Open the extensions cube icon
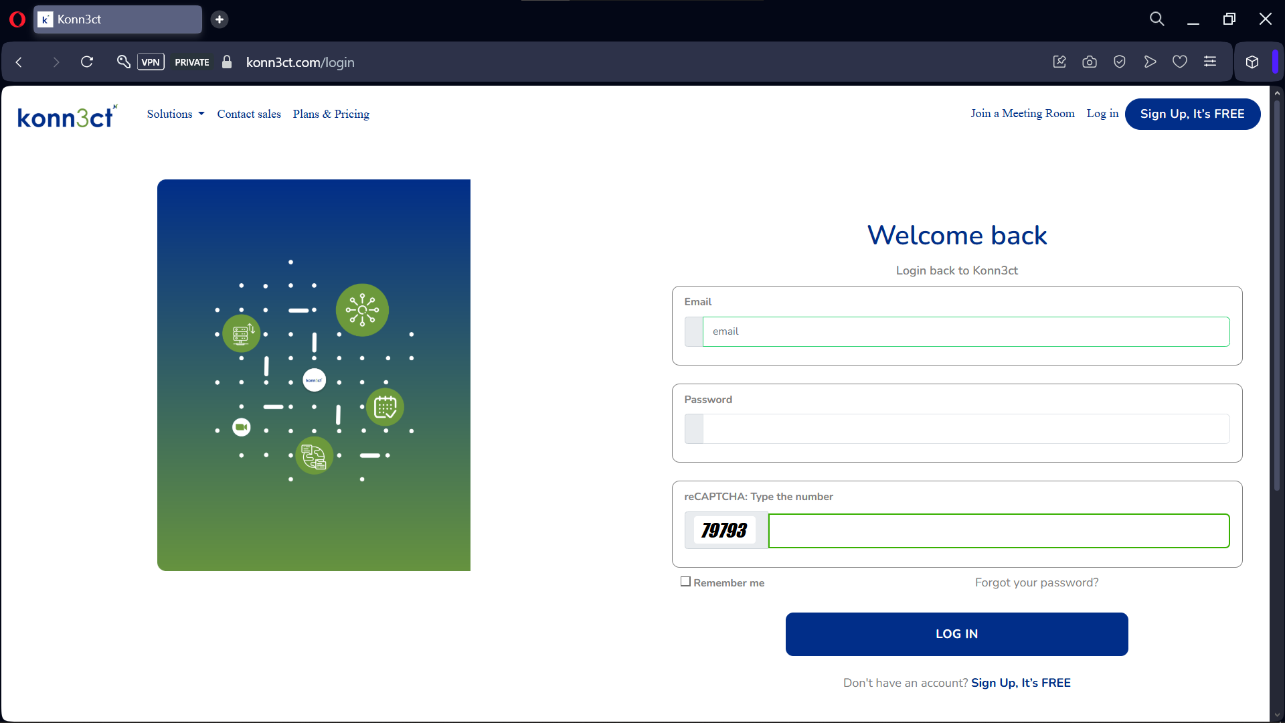 coord(1252,62)
